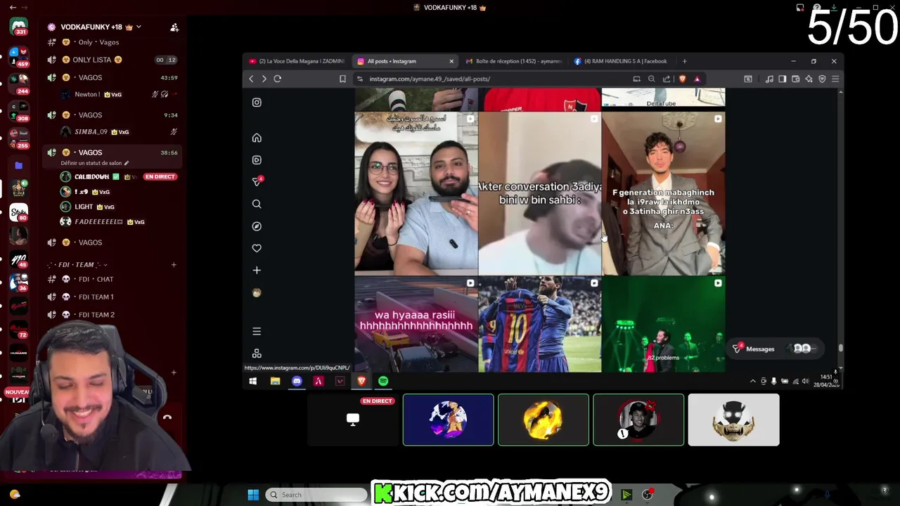Open the Brave sidebar panel icon
This screenshot has height=506, width=900.
[782, 79]
